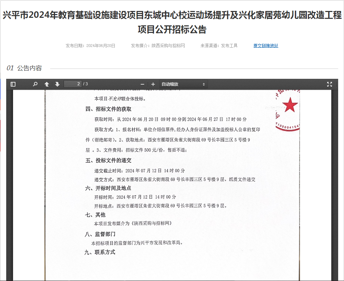Click heading 九、联系方式 in the PDF

[100, 252]
